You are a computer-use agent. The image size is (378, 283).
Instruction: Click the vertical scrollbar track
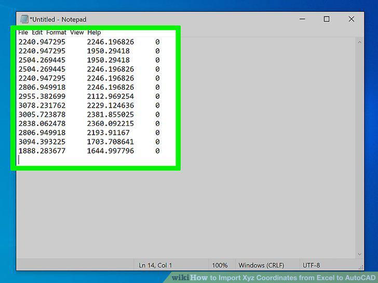coord(359,148)
